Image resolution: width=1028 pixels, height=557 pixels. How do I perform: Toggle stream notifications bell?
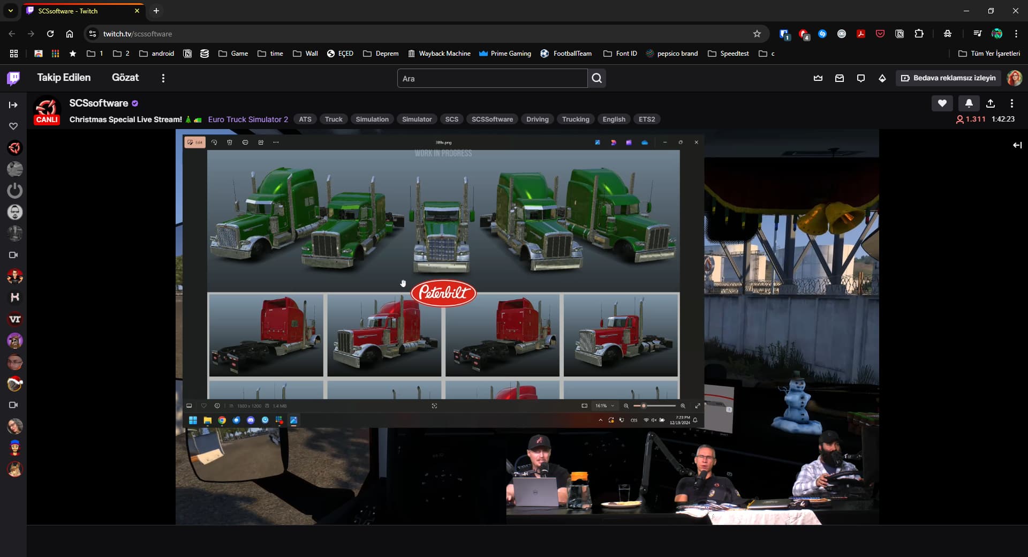coord(969,103)
